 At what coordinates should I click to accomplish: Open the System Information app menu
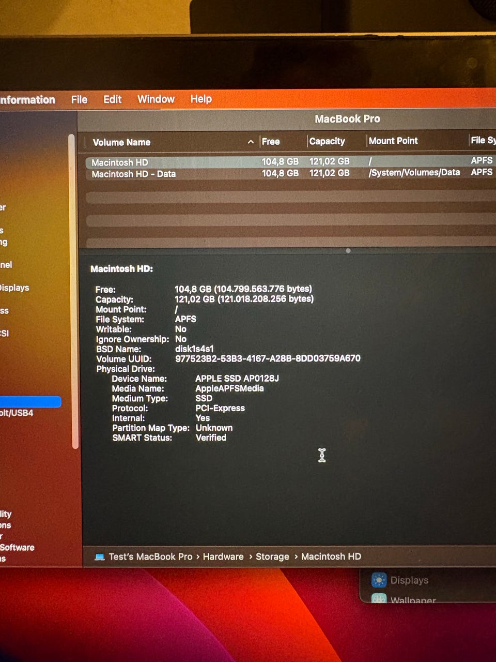coord(27,100)
